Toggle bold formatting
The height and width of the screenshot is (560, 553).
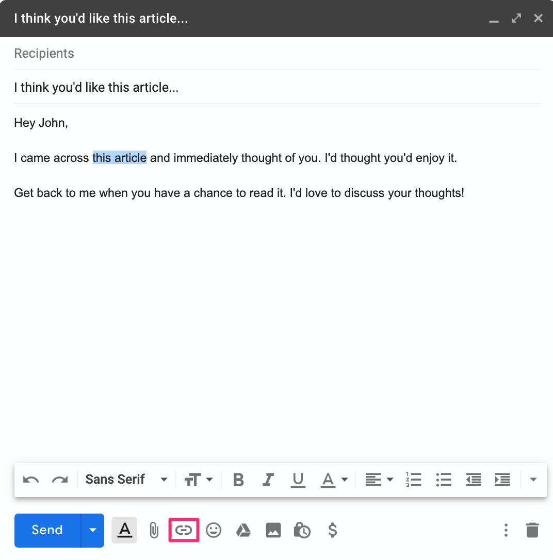point(238,480)
